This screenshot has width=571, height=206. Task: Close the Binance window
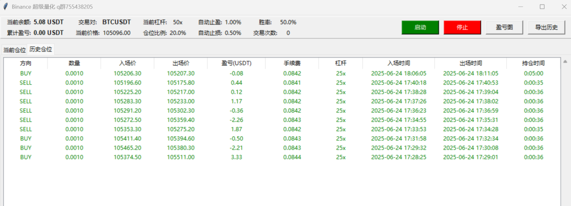click(x=563, y=7)
